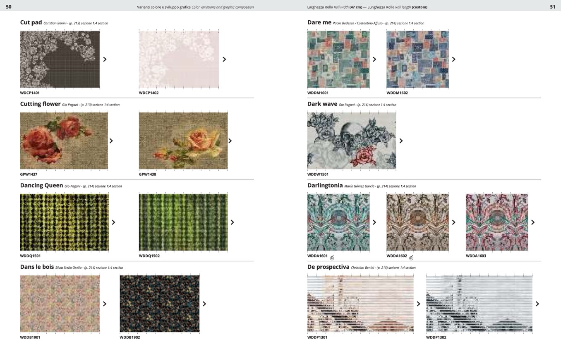Choose the Dare me WDDM1601 patchwork thumbnail
The width and height of the screenshot is (561, 363).
(338, 59)
